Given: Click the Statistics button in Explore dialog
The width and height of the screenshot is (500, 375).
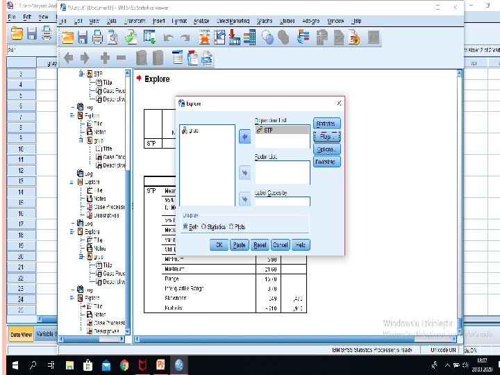Looking at the screenshot, I should click(326, 124).
